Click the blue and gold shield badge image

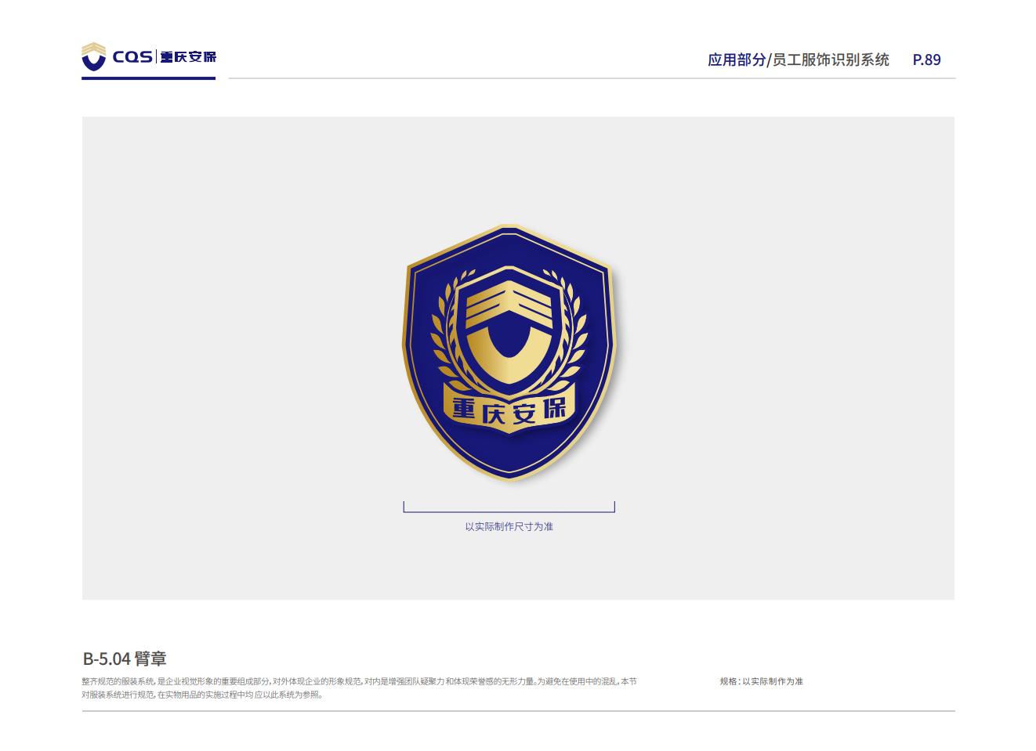point(509,352)
